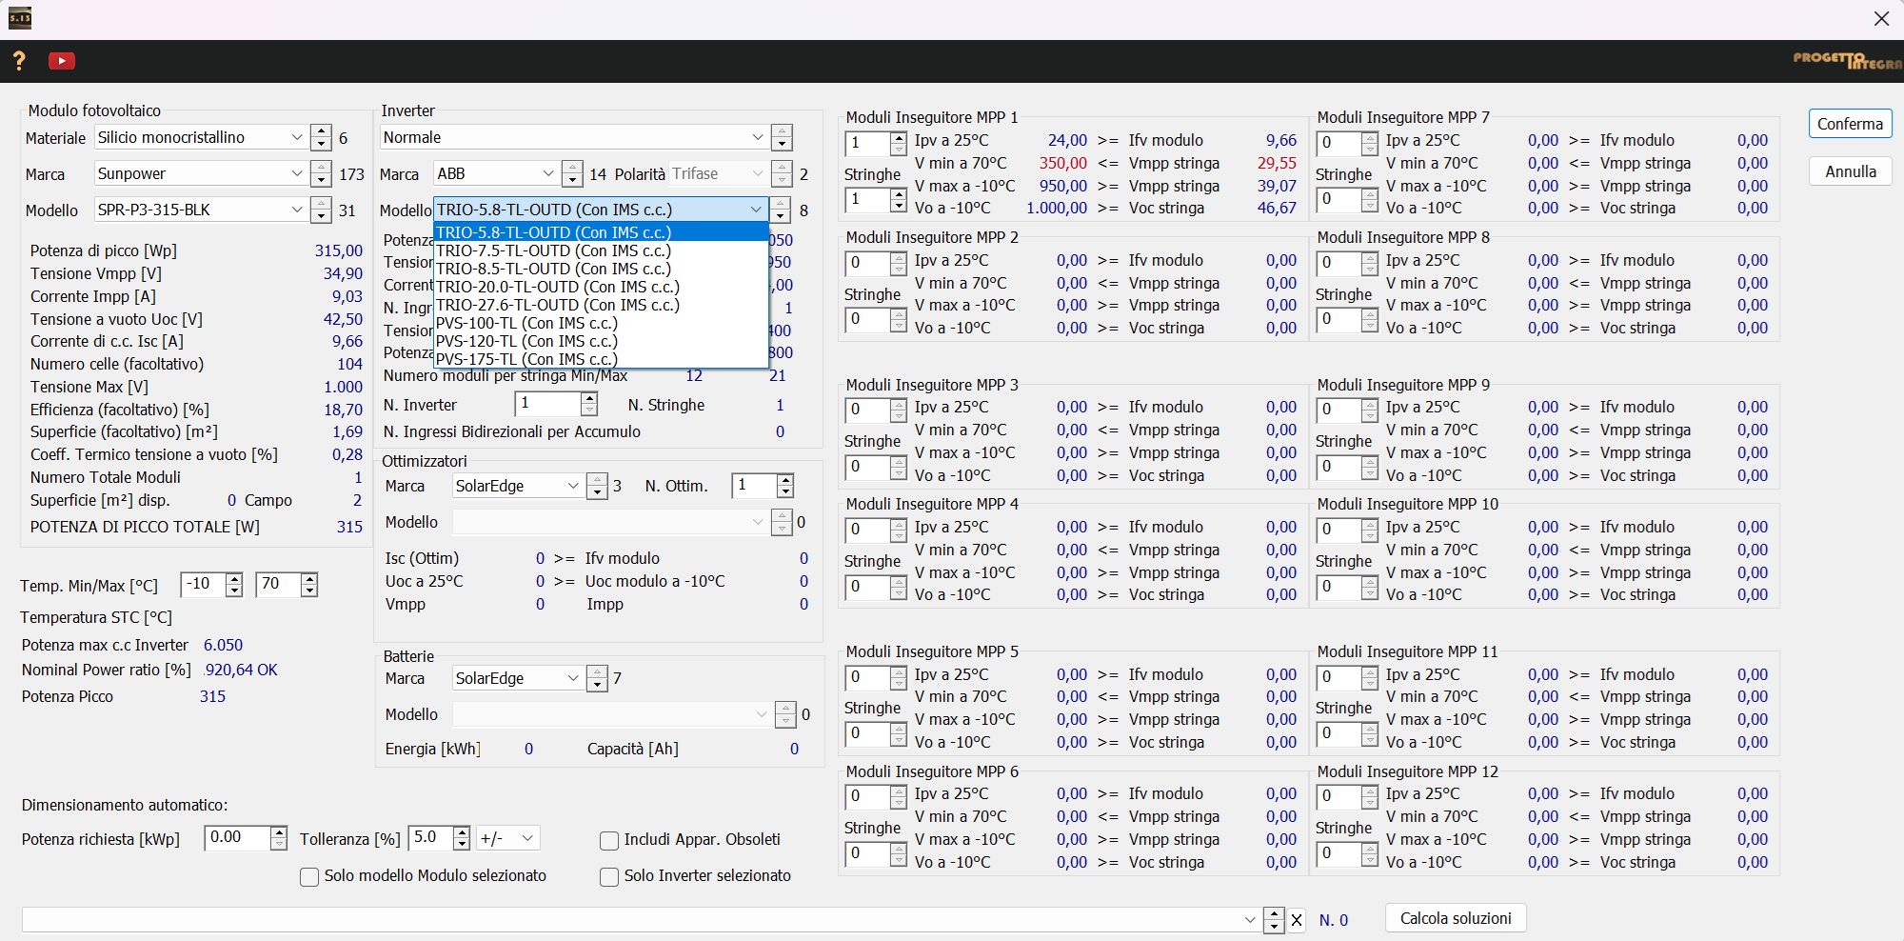
Task: Open the Polarità Trifase dropdown
Action: (x=718, y=173)
